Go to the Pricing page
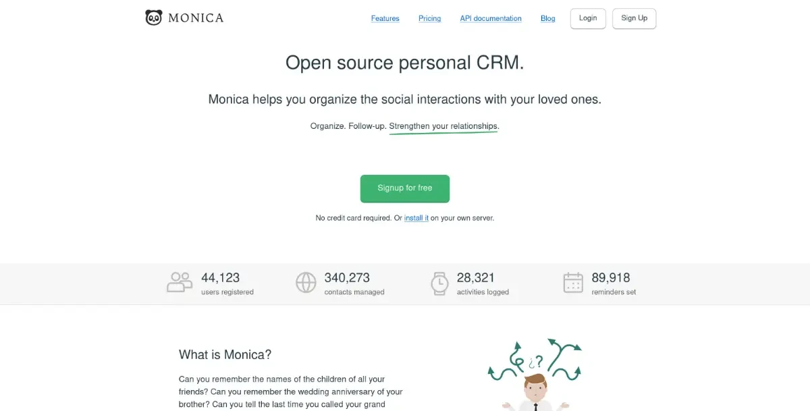Screen dimensions: 810x411 pos(429,18)
